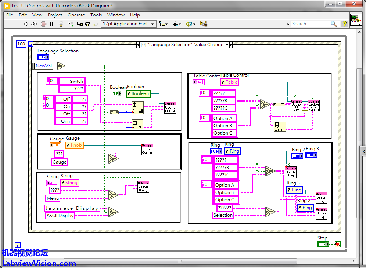Toggle Retain Wire Values button
366x268 pixels.
[x=70, y=24]
